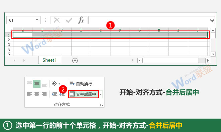Image resolution: width=221 pixels, height=132 pixels.
Task: Click the align text right icon
Action: (x=44, y=94)
